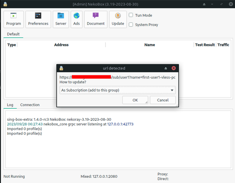The width and height of the screenshot is (235, 183).
Task: Enable the System Proxy checkbox
Action: point(131,24)
